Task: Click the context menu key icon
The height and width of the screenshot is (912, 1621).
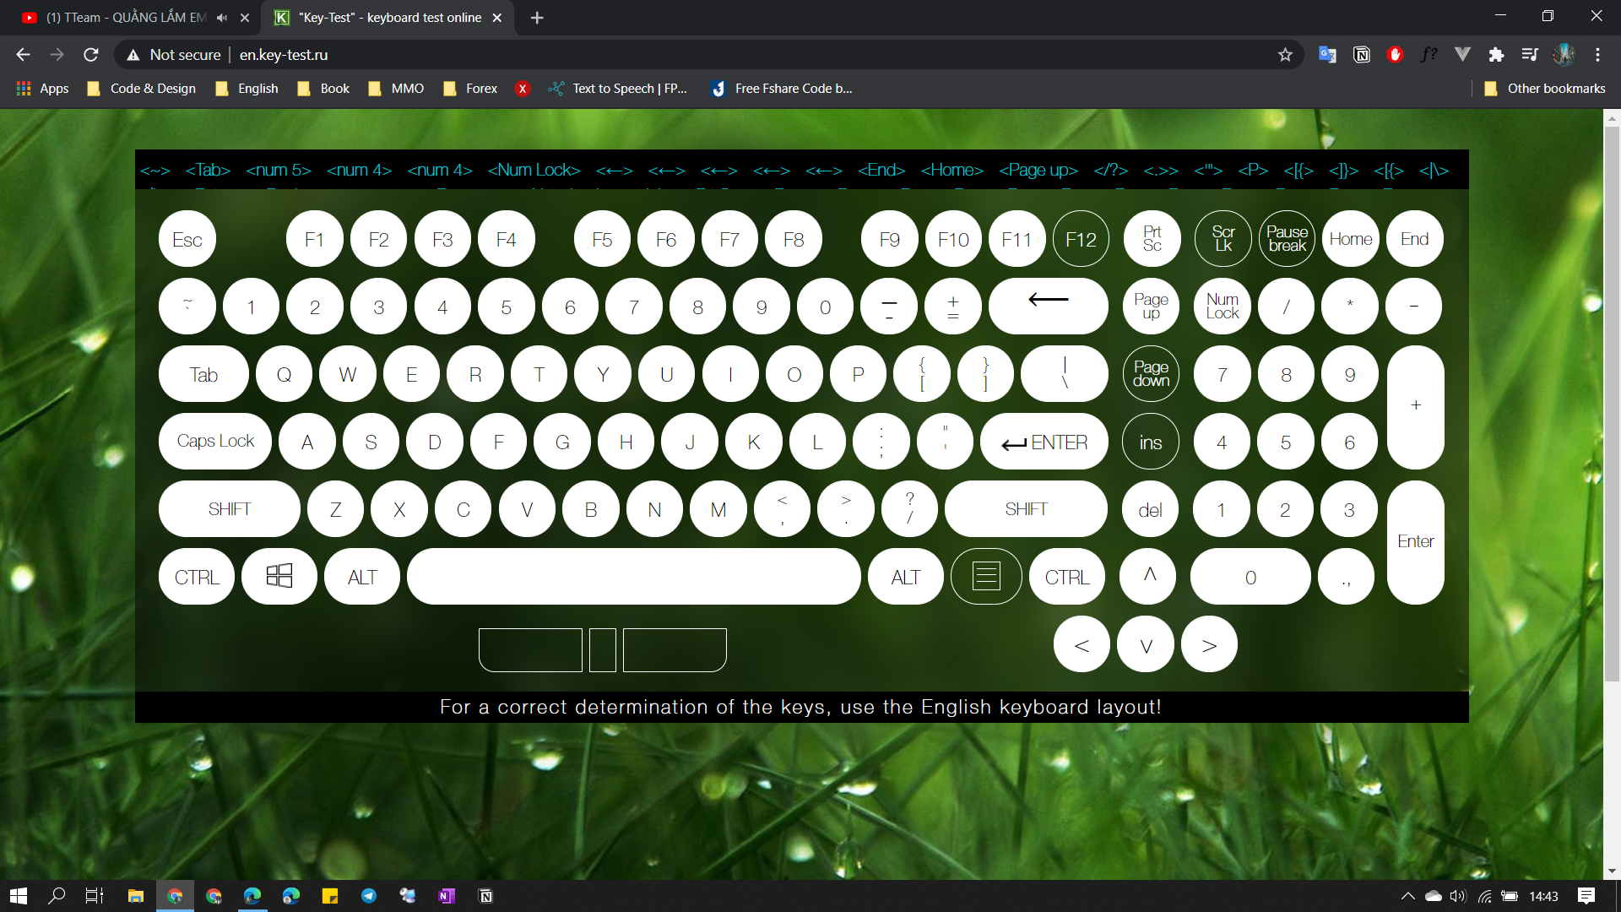Action: pyautogui.click(x=985, y=577)
